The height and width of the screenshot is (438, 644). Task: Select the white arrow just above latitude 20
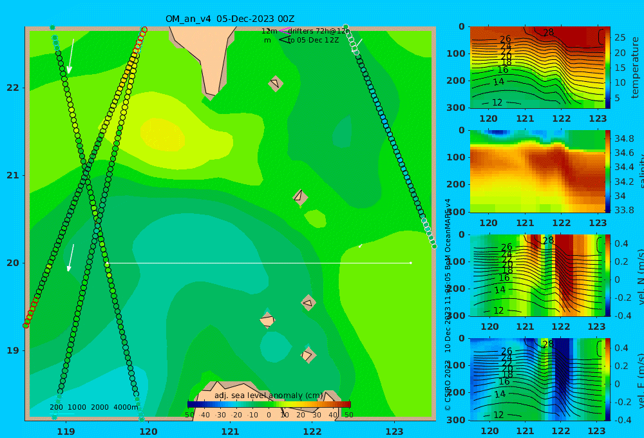click(x=71, y=258)
